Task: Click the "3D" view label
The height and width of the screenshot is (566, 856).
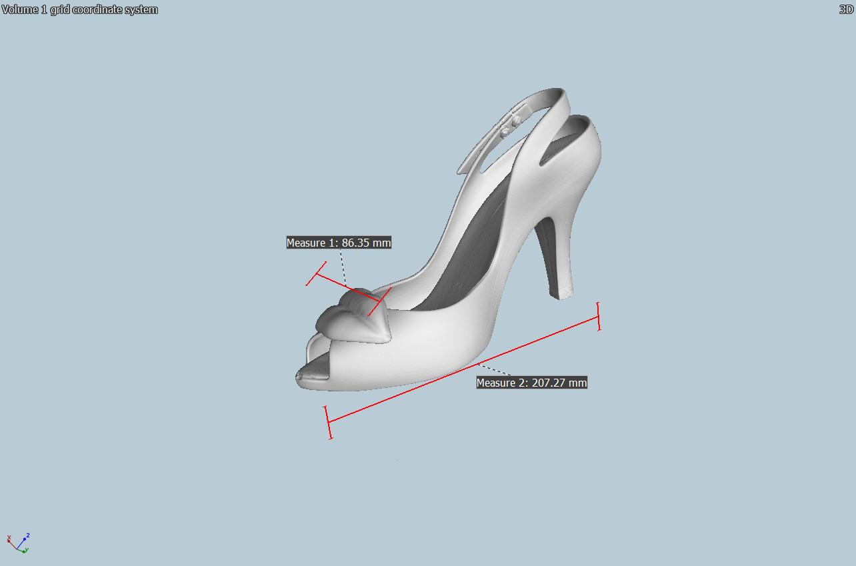Action: (847, 9)
